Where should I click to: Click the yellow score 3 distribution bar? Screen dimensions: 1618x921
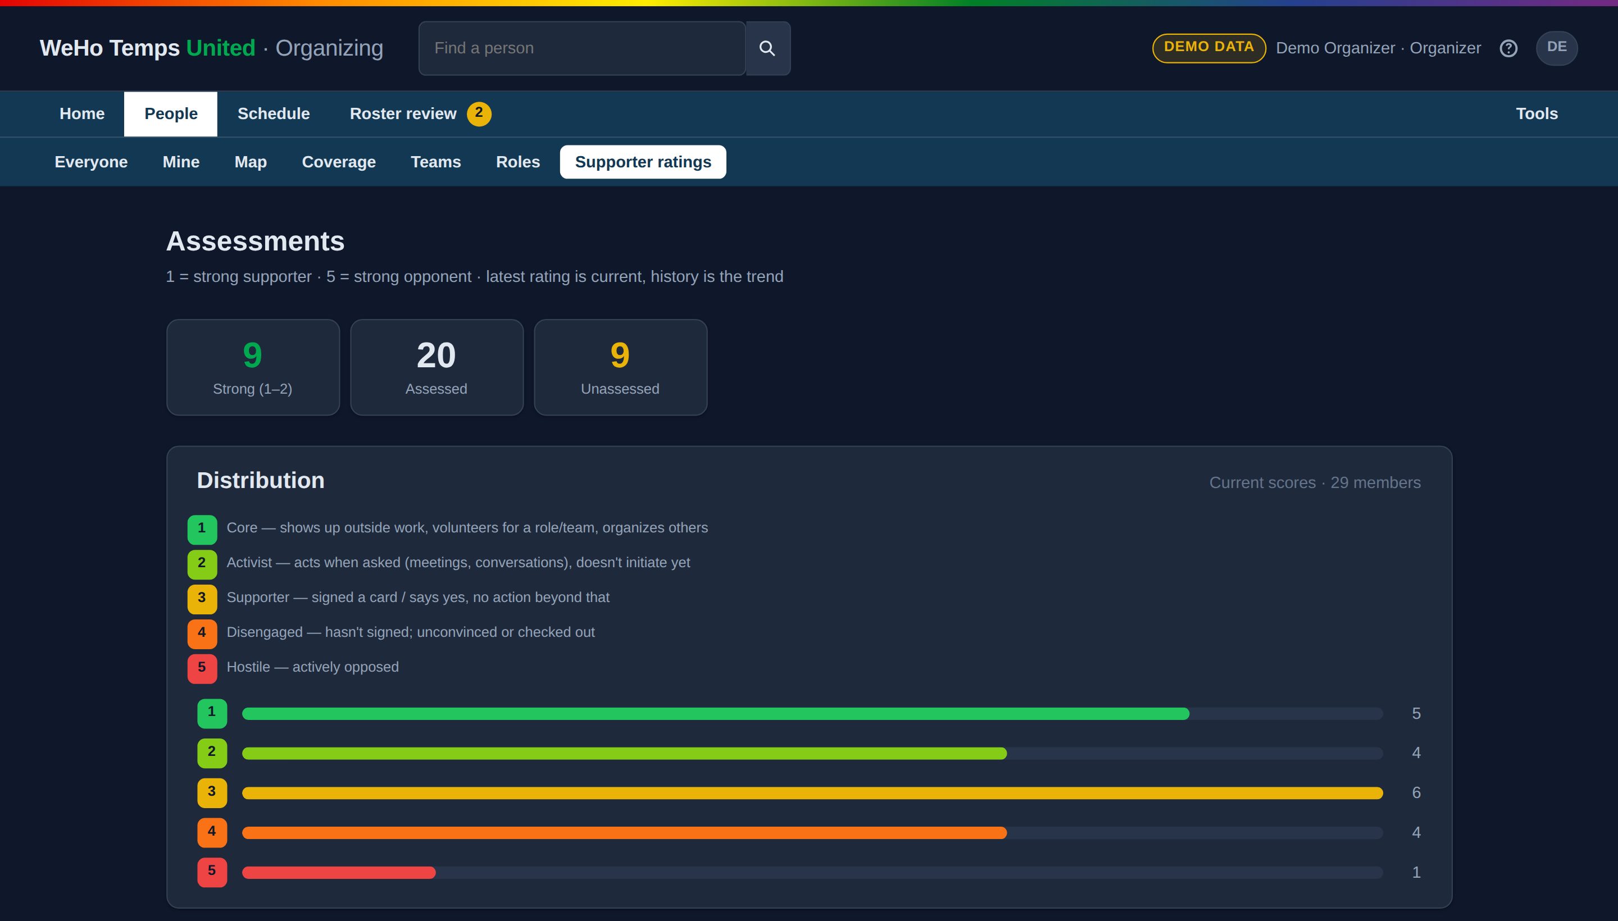click(x=812, y=792)
